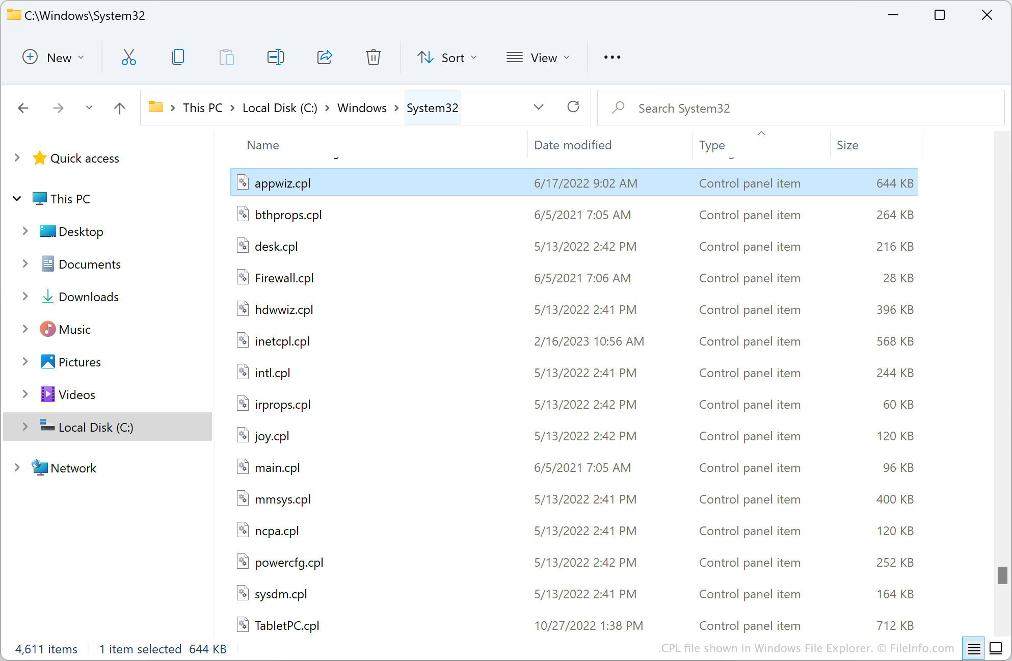The width and height of the screenshot is (1012, 661).
Task: Click the Cut scissors icon
Action: [x=128, y=57]
